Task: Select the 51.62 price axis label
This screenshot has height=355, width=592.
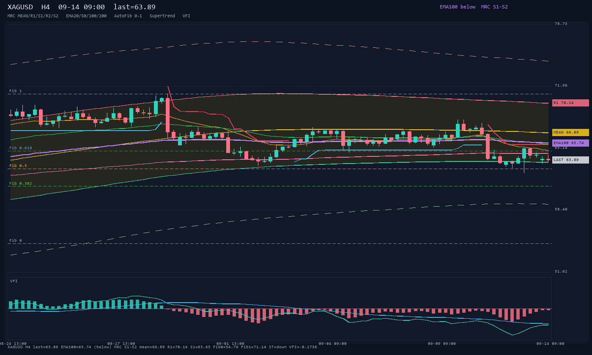Action: click(561, 271)
